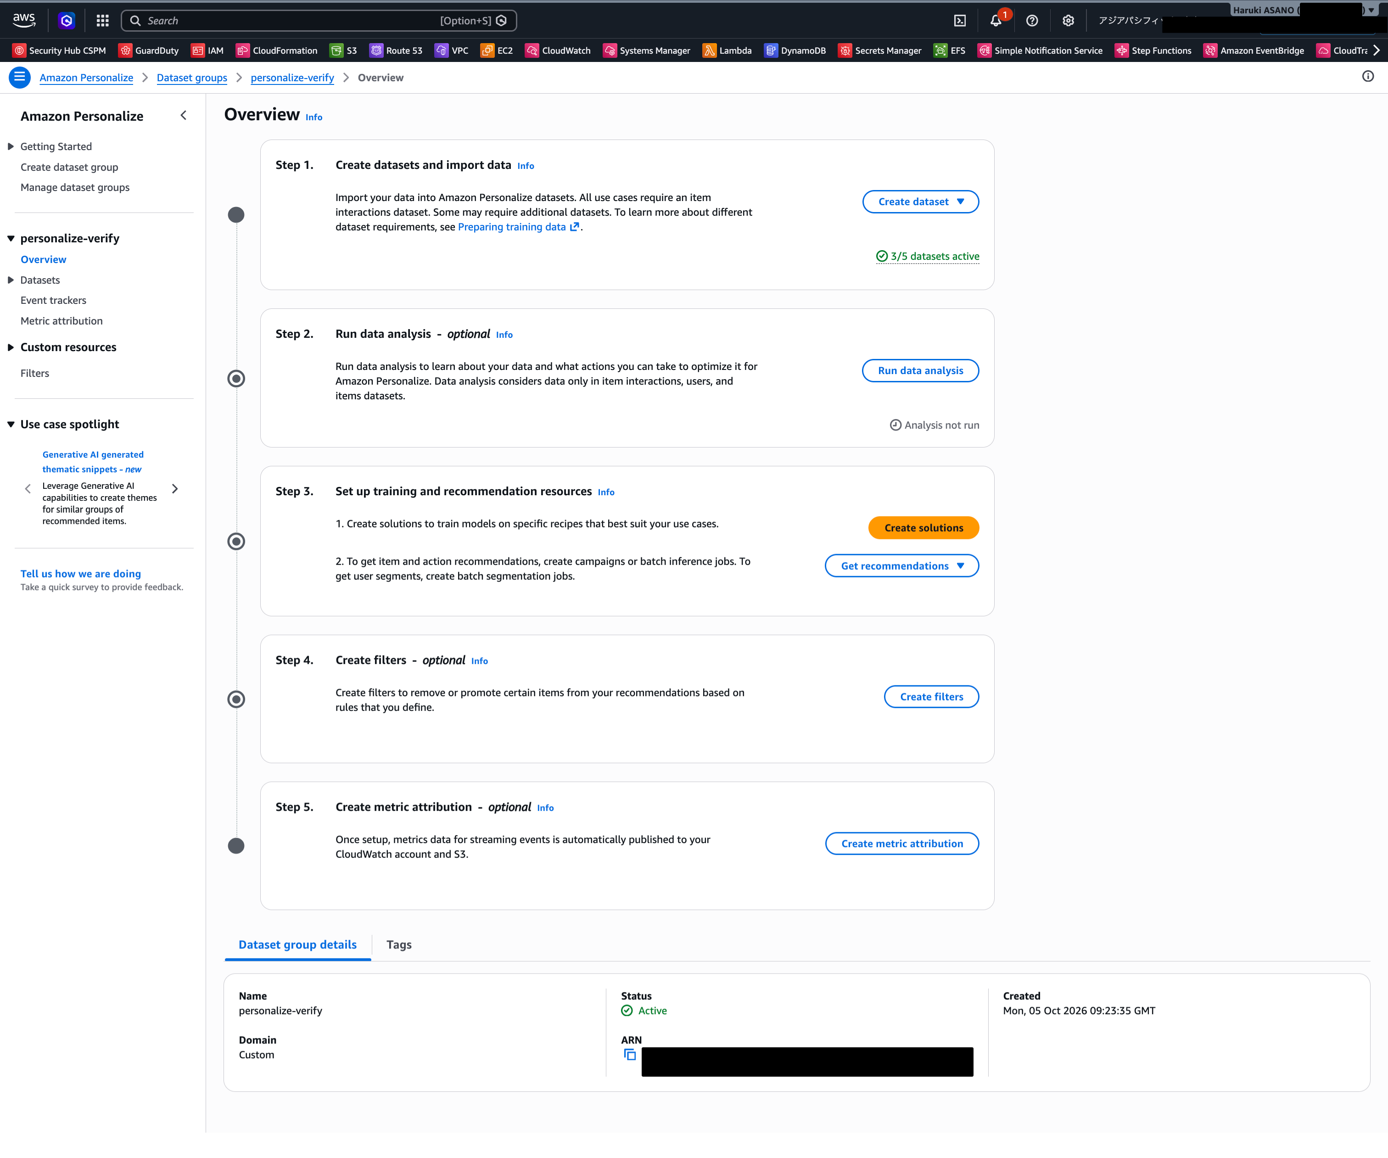Switch to the Tags tab
Viewport: 1388px width, 1158px height.
point(399,945)
